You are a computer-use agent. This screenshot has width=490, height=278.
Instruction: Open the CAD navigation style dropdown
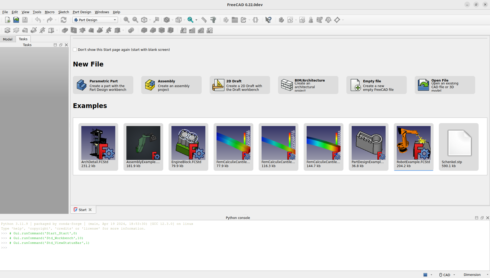[447, 275]
